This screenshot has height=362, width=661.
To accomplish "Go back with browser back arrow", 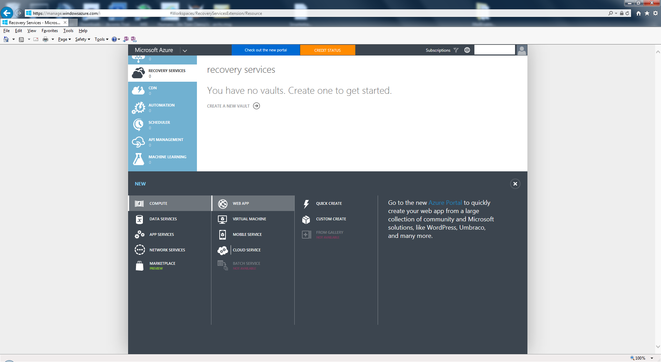I will tap(7, 13).
